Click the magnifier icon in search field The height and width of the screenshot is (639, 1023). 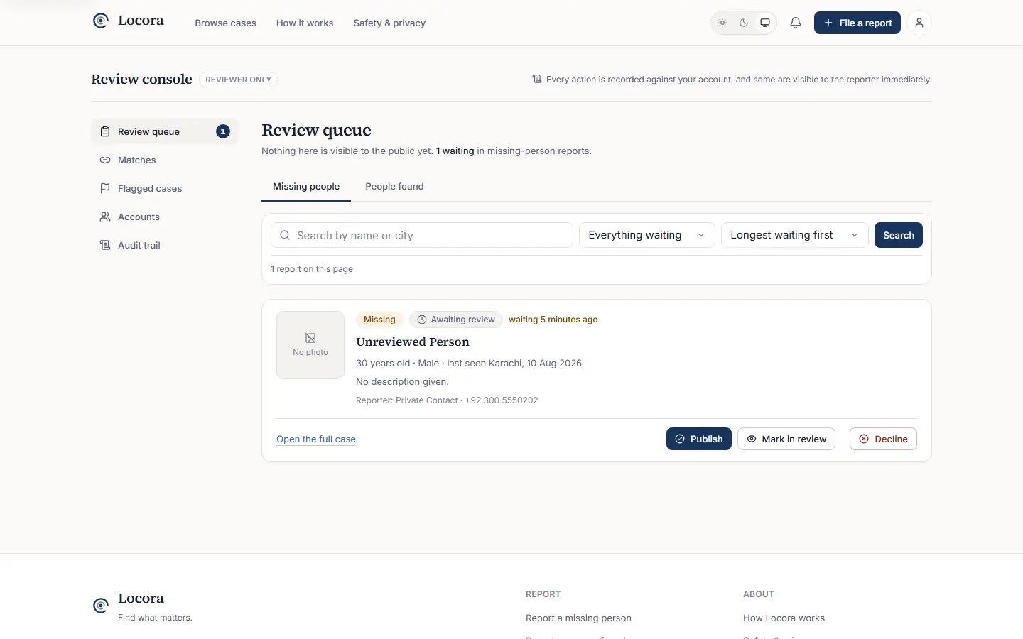pyautogui.click(x=285, y=235)
